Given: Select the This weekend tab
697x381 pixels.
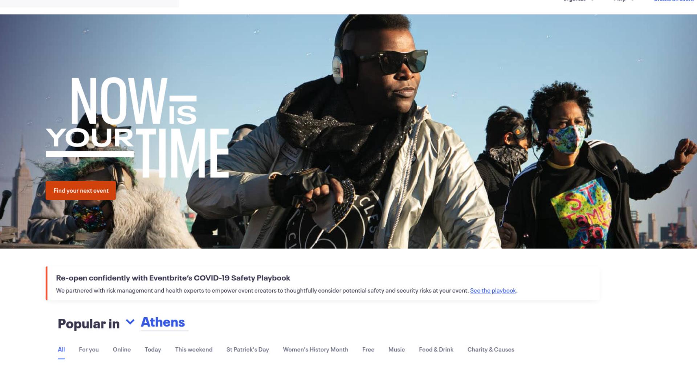Looking at the screenshot, I should click(193, 349).
